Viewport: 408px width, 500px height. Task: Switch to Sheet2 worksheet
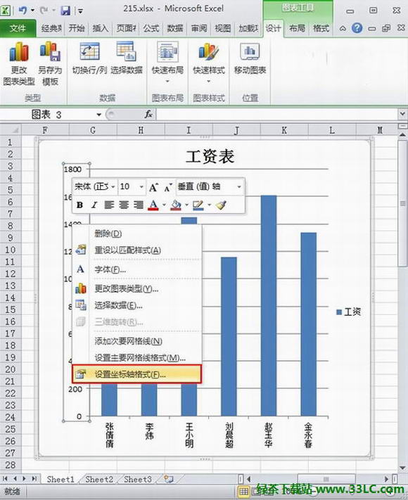[x=99, y=479]
